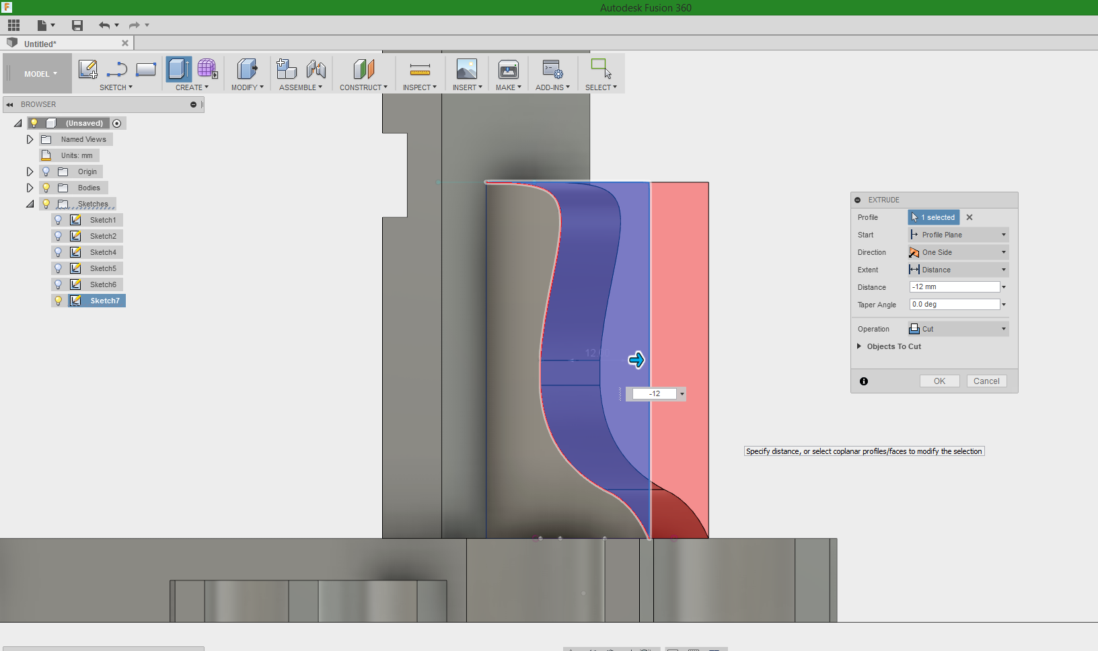Screen dimensions: 1098x651
Task: Click the Joint assemble icon
Action: 316,69
